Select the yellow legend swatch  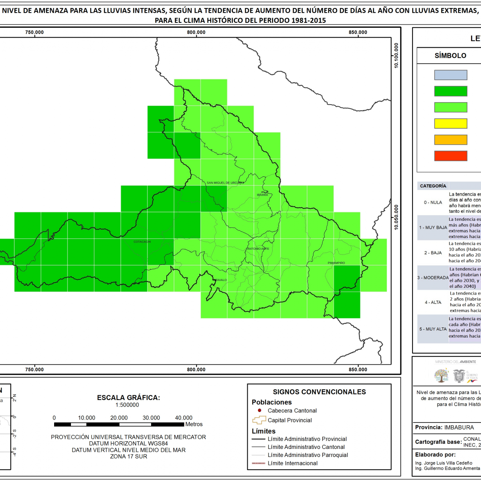coord(451,123)
